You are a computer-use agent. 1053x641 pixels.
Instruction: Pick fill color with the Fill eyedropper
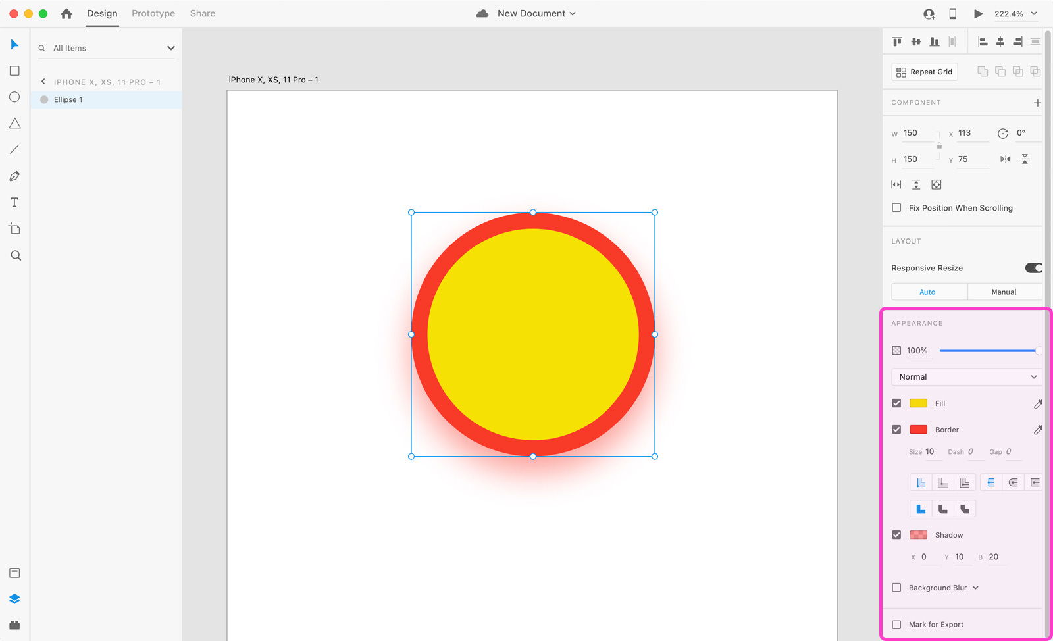coord(1037,403)
